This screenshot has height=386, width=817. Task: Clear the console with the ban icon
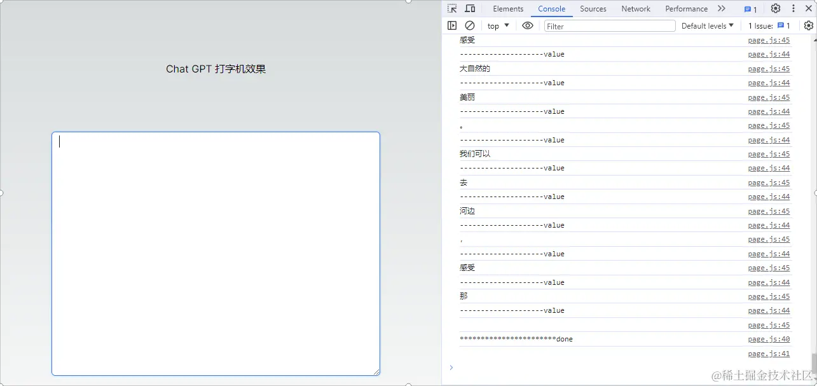(470, 25)
